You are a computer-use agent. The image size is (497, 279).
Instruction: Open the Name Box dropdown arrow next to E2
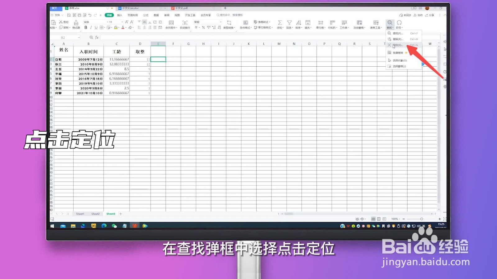point(79,38)
